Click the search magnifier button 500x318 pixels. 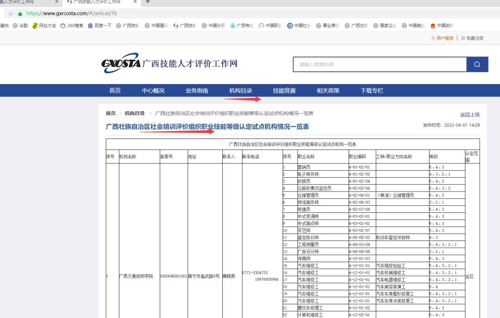[x=477, y=65]
